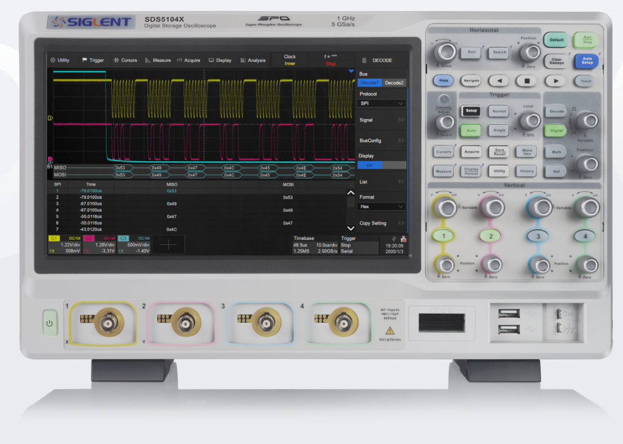
Task: Open the C2 channel descriptor box
Action: (99, 244)
